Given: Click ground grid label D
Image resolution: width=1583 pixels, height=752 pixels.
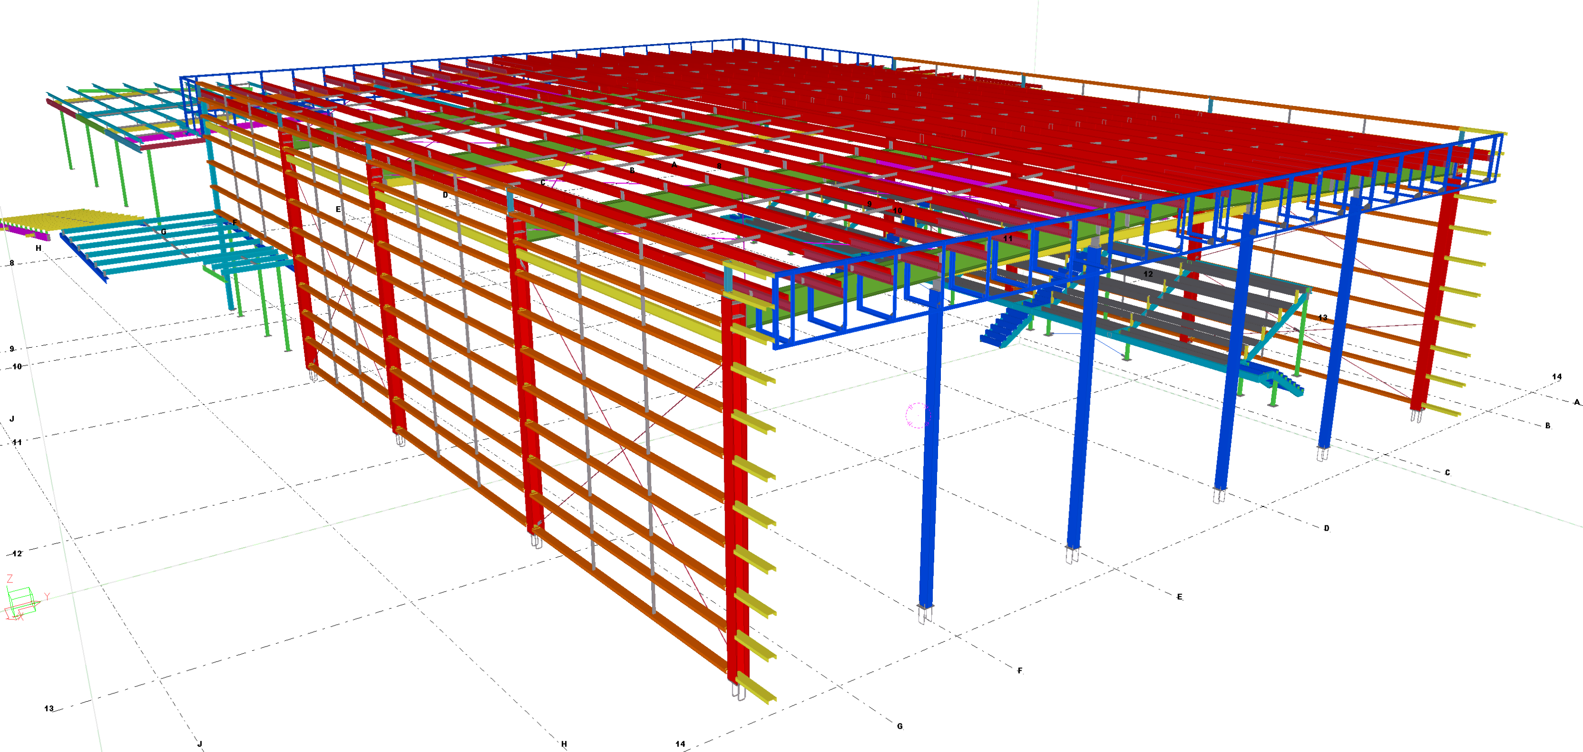Looking at the screenshot, I should pyautogui.click(x=1326, y=528).
